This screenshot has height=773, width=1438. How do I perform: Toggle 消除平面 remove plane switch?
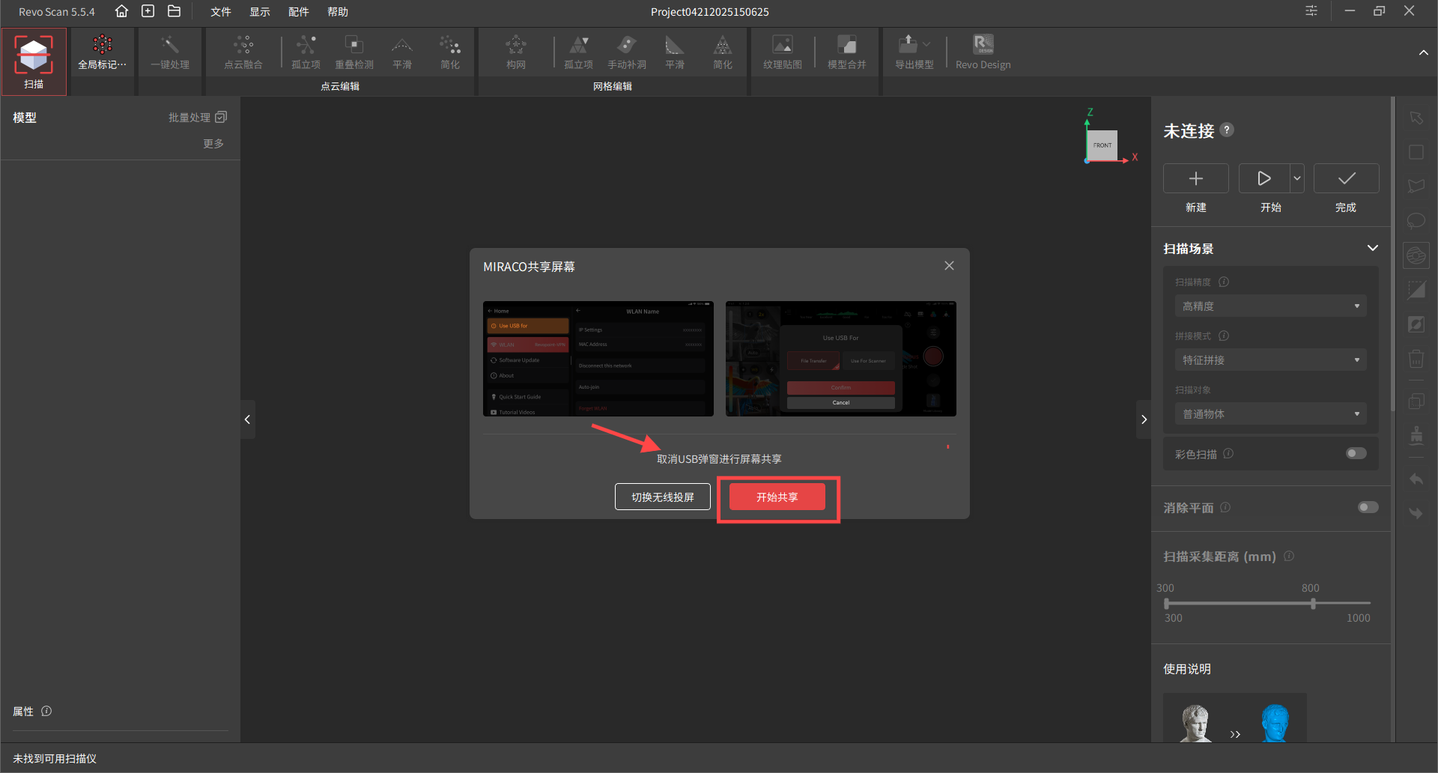pyautogui.click(x=1368, y=507)
